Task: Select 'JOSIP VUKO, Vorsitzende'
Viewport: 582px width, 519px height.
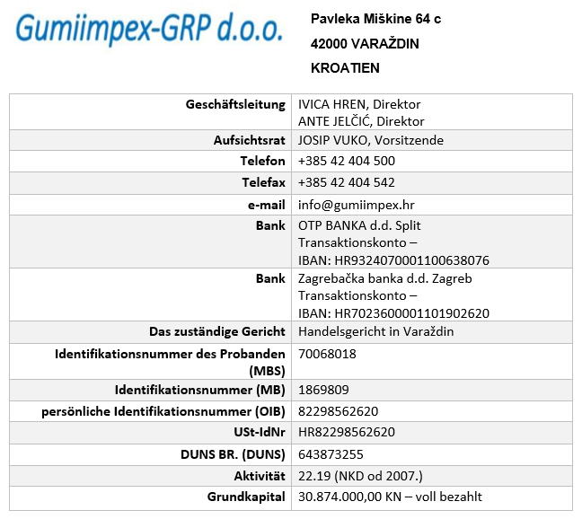Action: pyautogui.click(x=371, y=140)
